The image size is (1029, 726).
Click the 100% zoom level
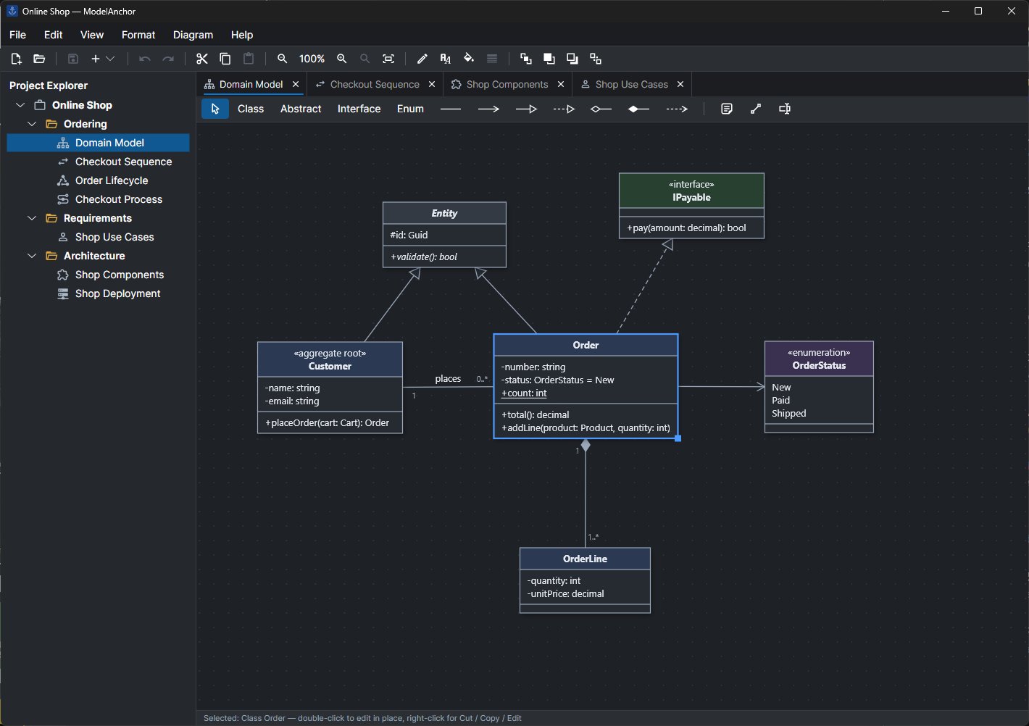312,59
